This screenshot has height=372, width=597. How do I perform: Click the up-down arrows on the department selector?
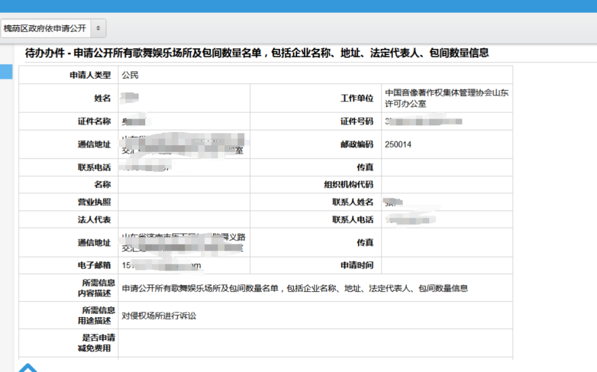point(98,29)
